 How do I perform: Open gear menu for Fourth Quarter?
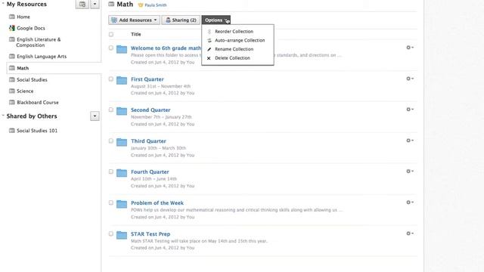(410, 172)
